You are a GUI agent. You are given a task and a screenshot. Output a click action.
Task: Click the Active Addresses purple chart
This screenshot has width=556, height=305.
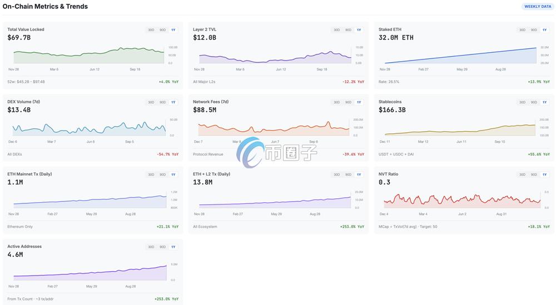coord(89,272)
